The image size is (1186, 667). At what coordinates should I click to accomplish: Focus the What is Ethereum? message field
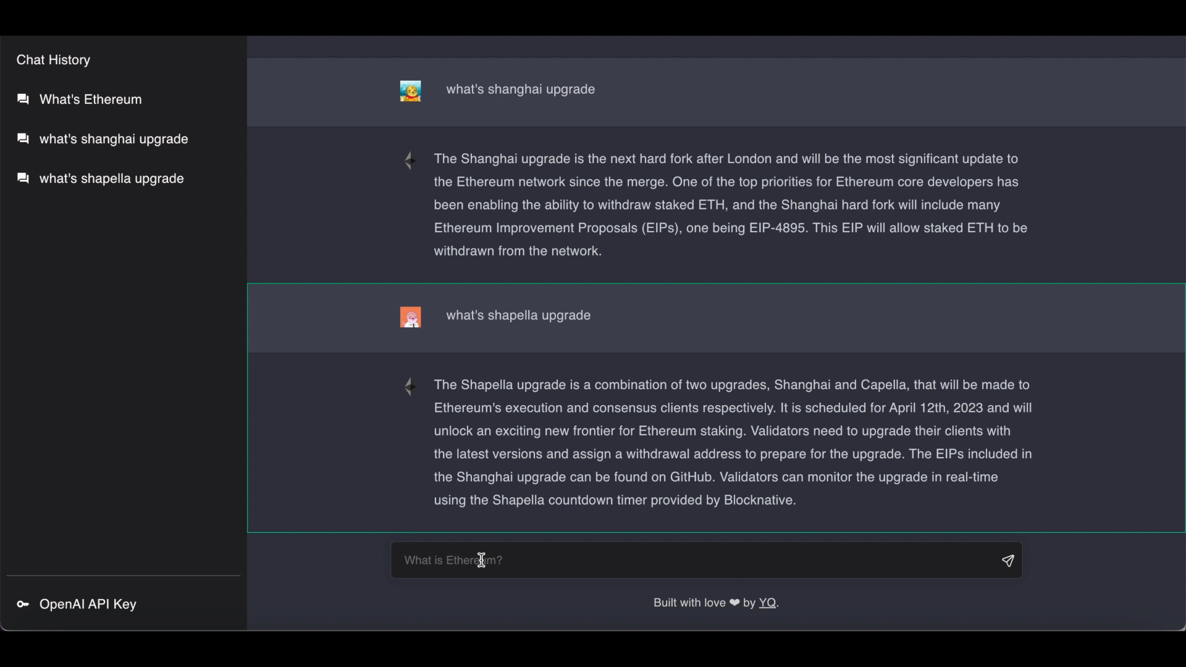tap(706, 560)
